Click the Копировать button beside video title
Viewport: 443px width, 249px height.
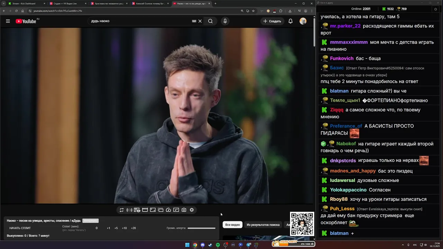coord(90,221)
